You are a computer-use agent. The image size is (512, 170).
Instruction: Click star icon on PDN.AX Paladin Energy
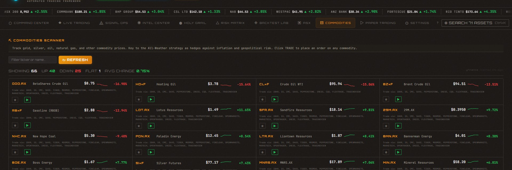139,152
